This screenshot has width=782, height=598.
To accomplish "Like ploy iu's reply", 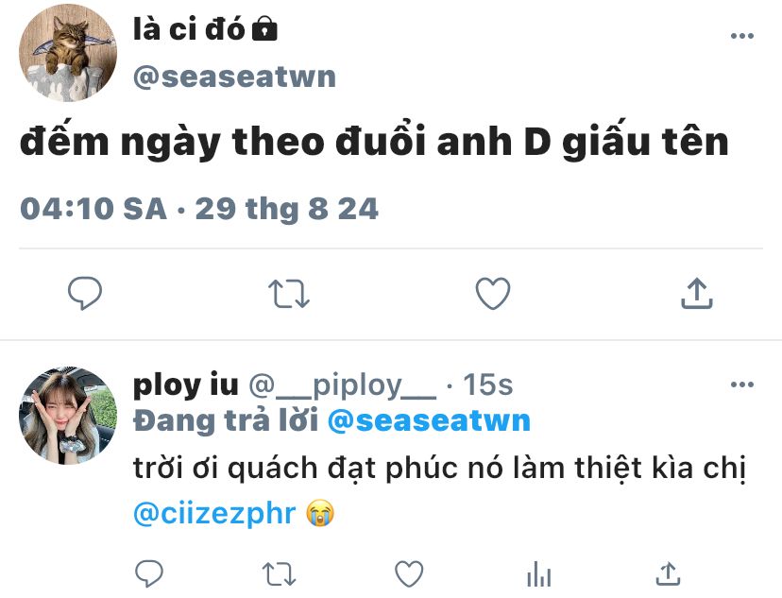I will [409, 573].
